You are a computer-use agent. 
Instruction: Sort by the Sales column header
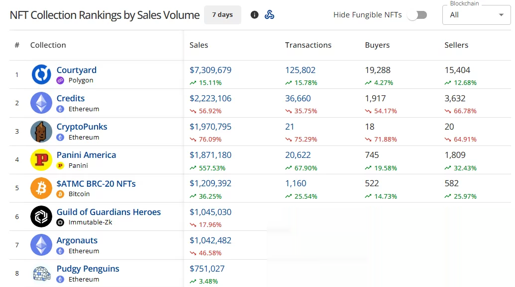[199, 45]
